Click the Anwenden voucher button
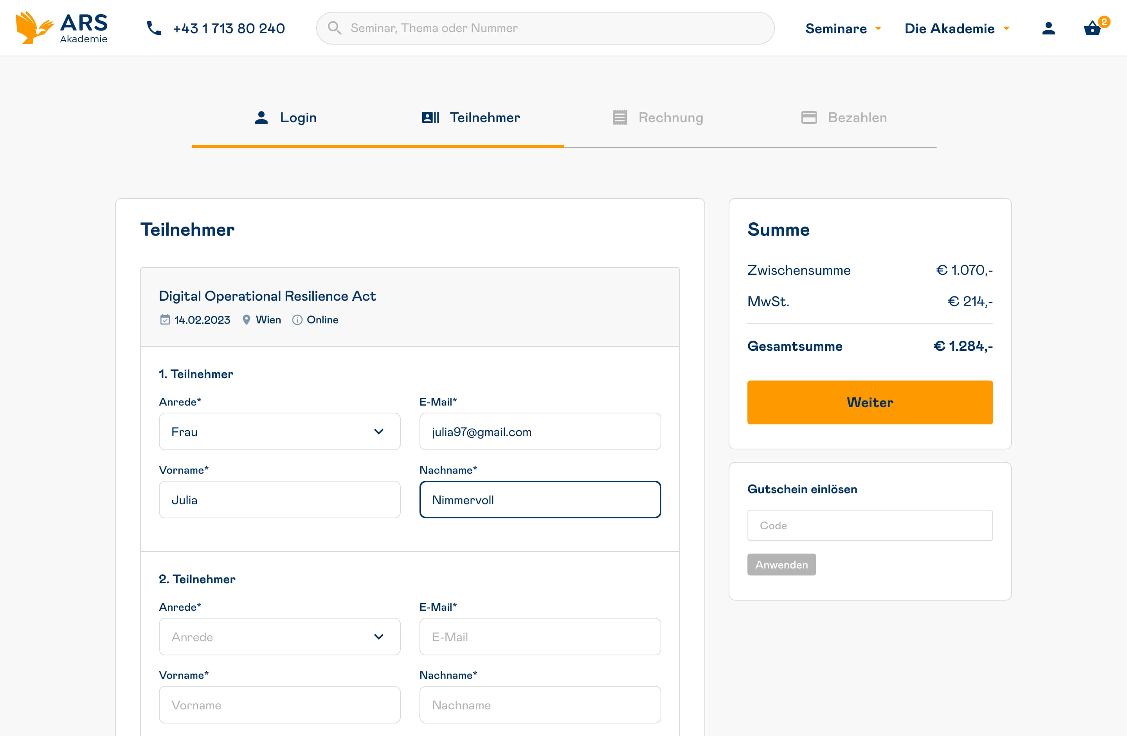 (781, 565)
